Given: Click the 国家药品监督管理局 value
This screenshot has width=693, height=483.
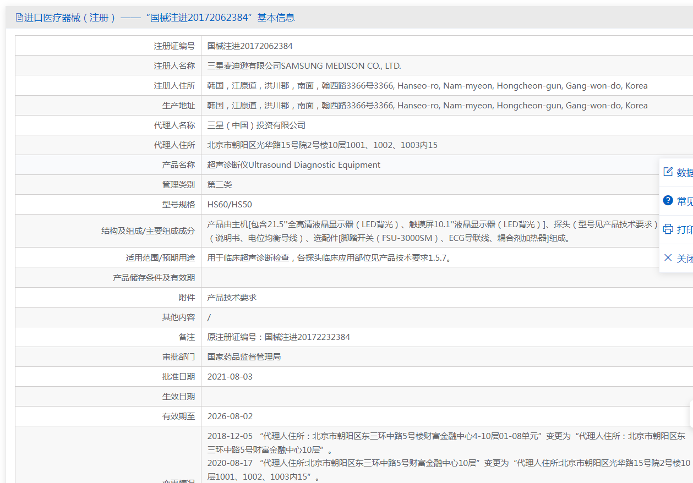Looking at the screenshot, I should point(244,357).
